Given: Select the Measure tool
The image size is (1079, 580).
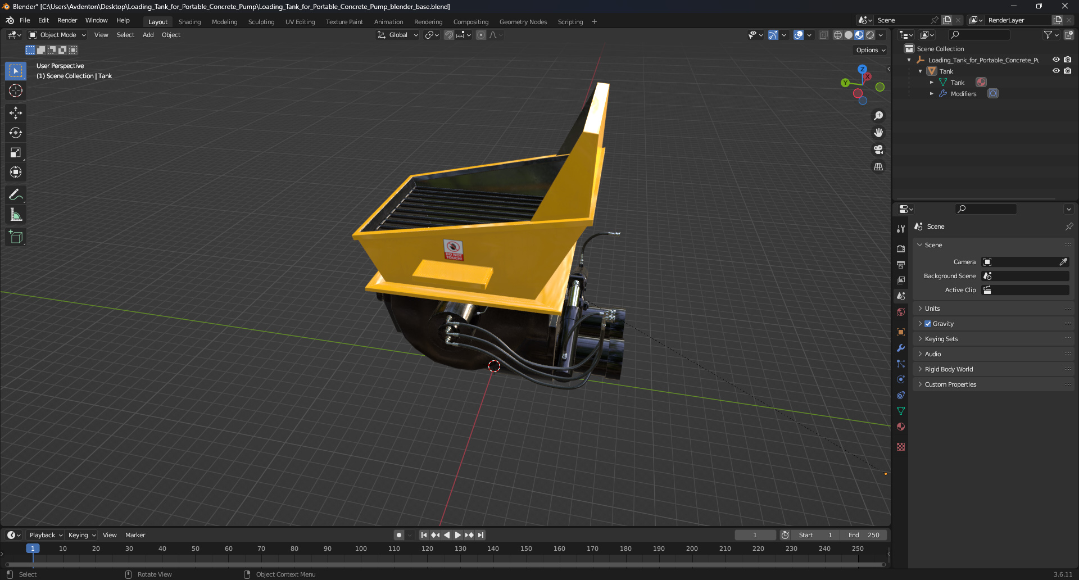Looking at the screenshot, I should (x=16, y=215).
